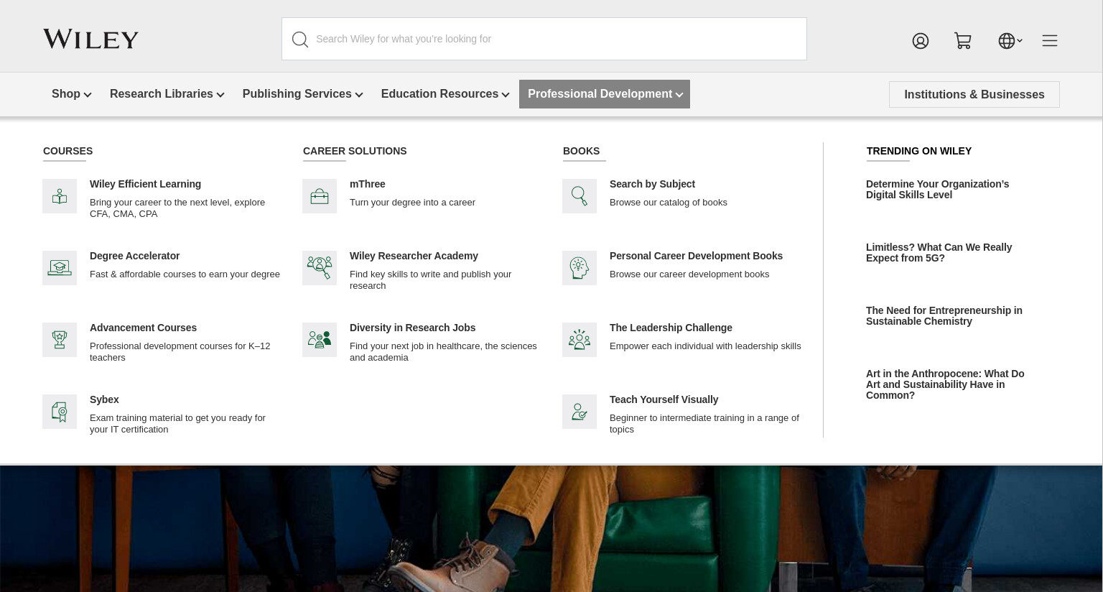Open Limitless? 5G trending article
Image resolution: width=1103 pixels, height=592 pixels.
939,253
